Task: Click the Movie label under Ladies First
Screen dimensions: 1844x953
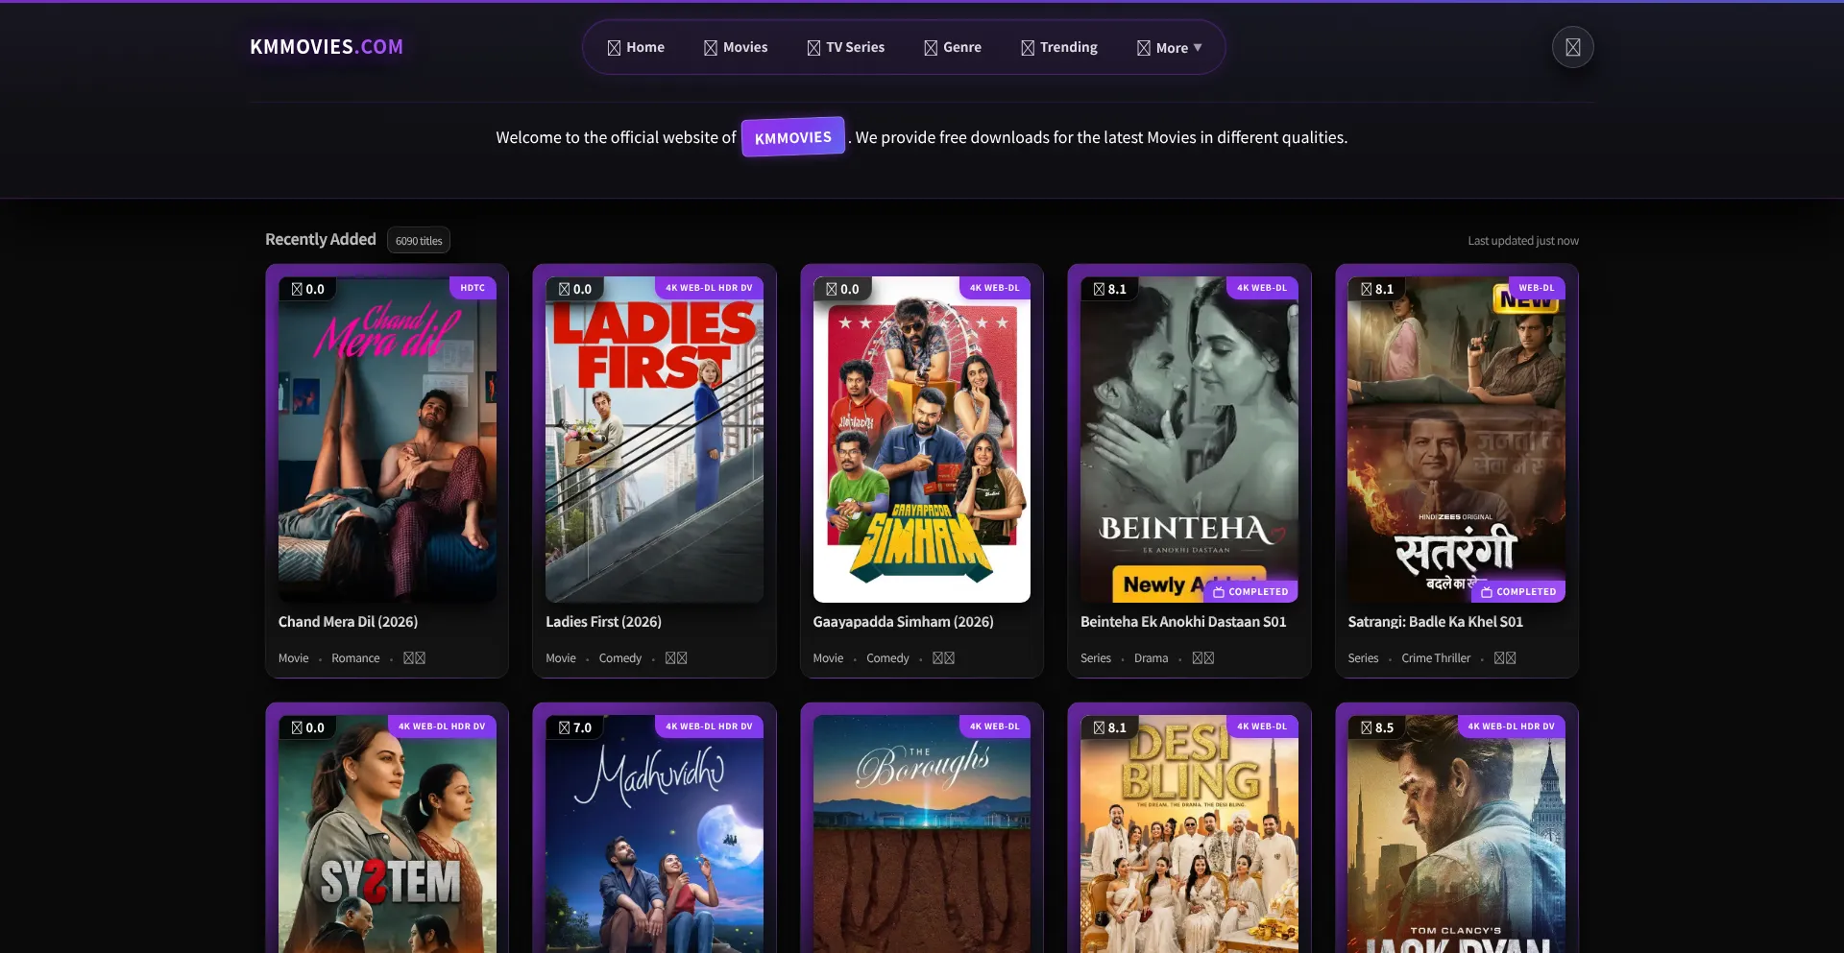Action: [x=561, y=658]
